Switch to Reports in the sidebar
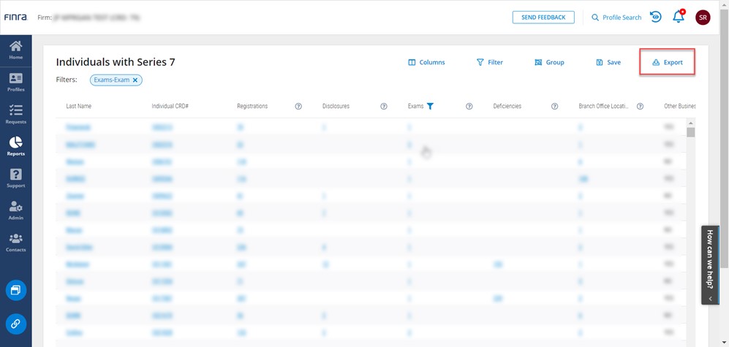 tap(15, 146)
